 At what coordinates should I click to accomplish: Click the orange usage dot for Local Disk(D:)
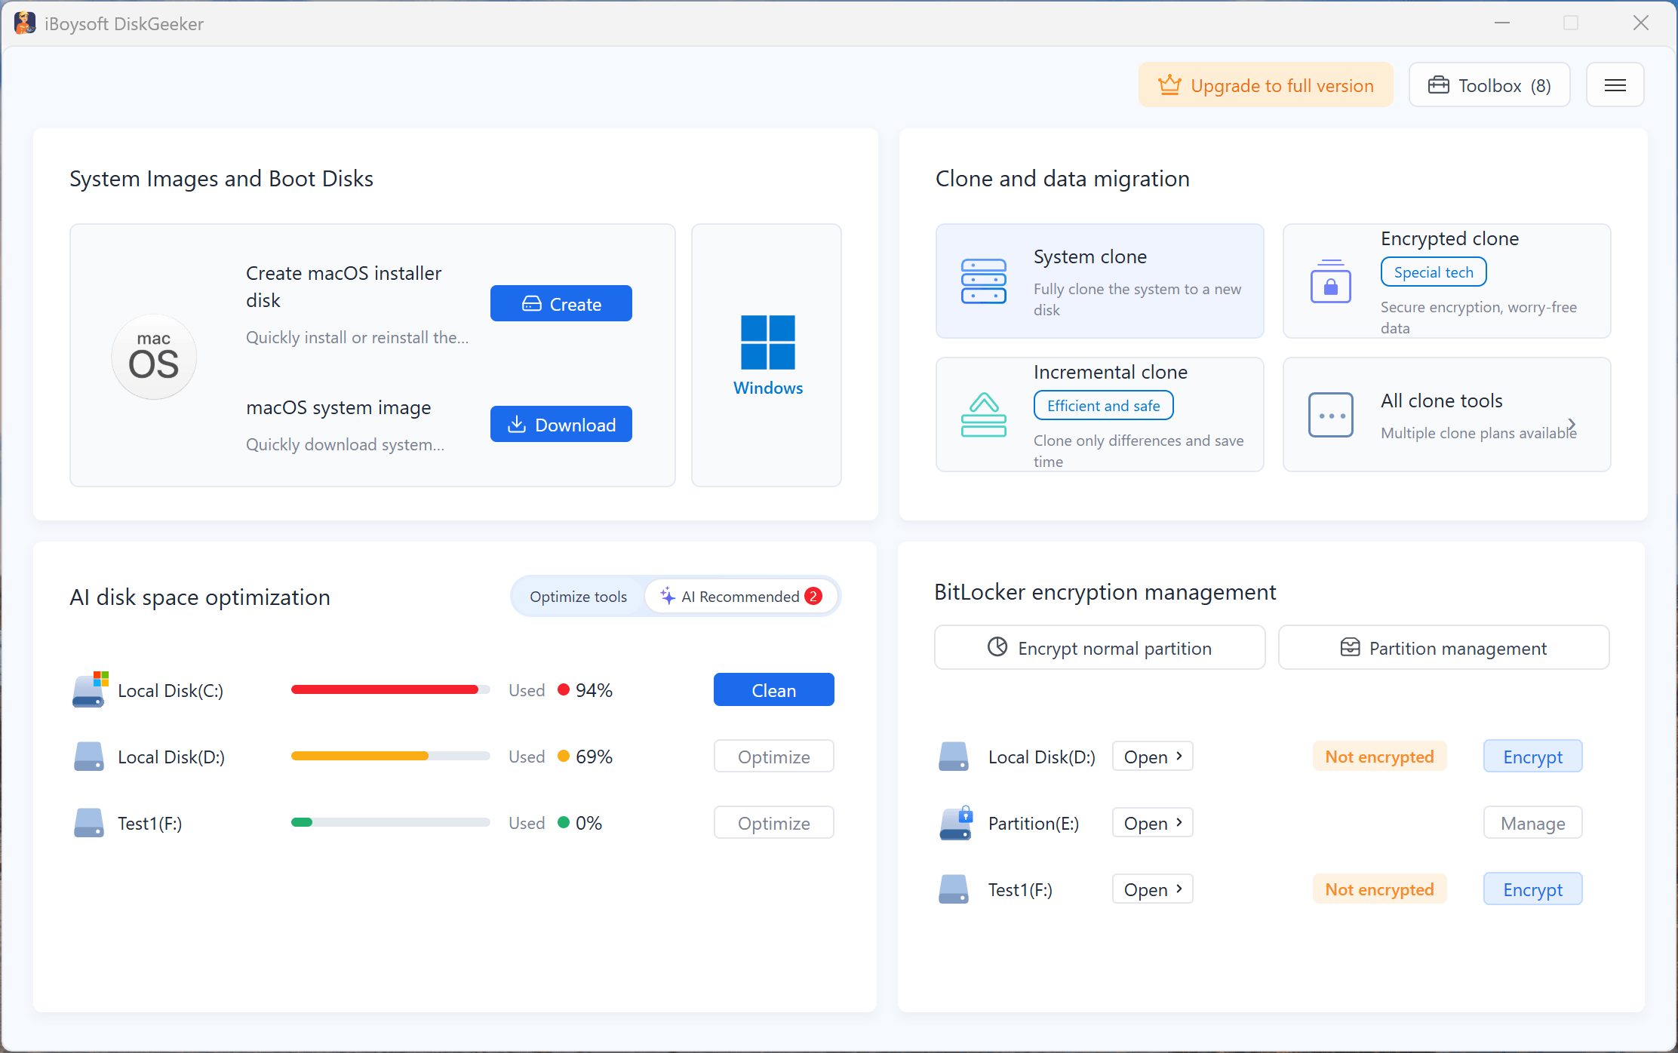564,756
